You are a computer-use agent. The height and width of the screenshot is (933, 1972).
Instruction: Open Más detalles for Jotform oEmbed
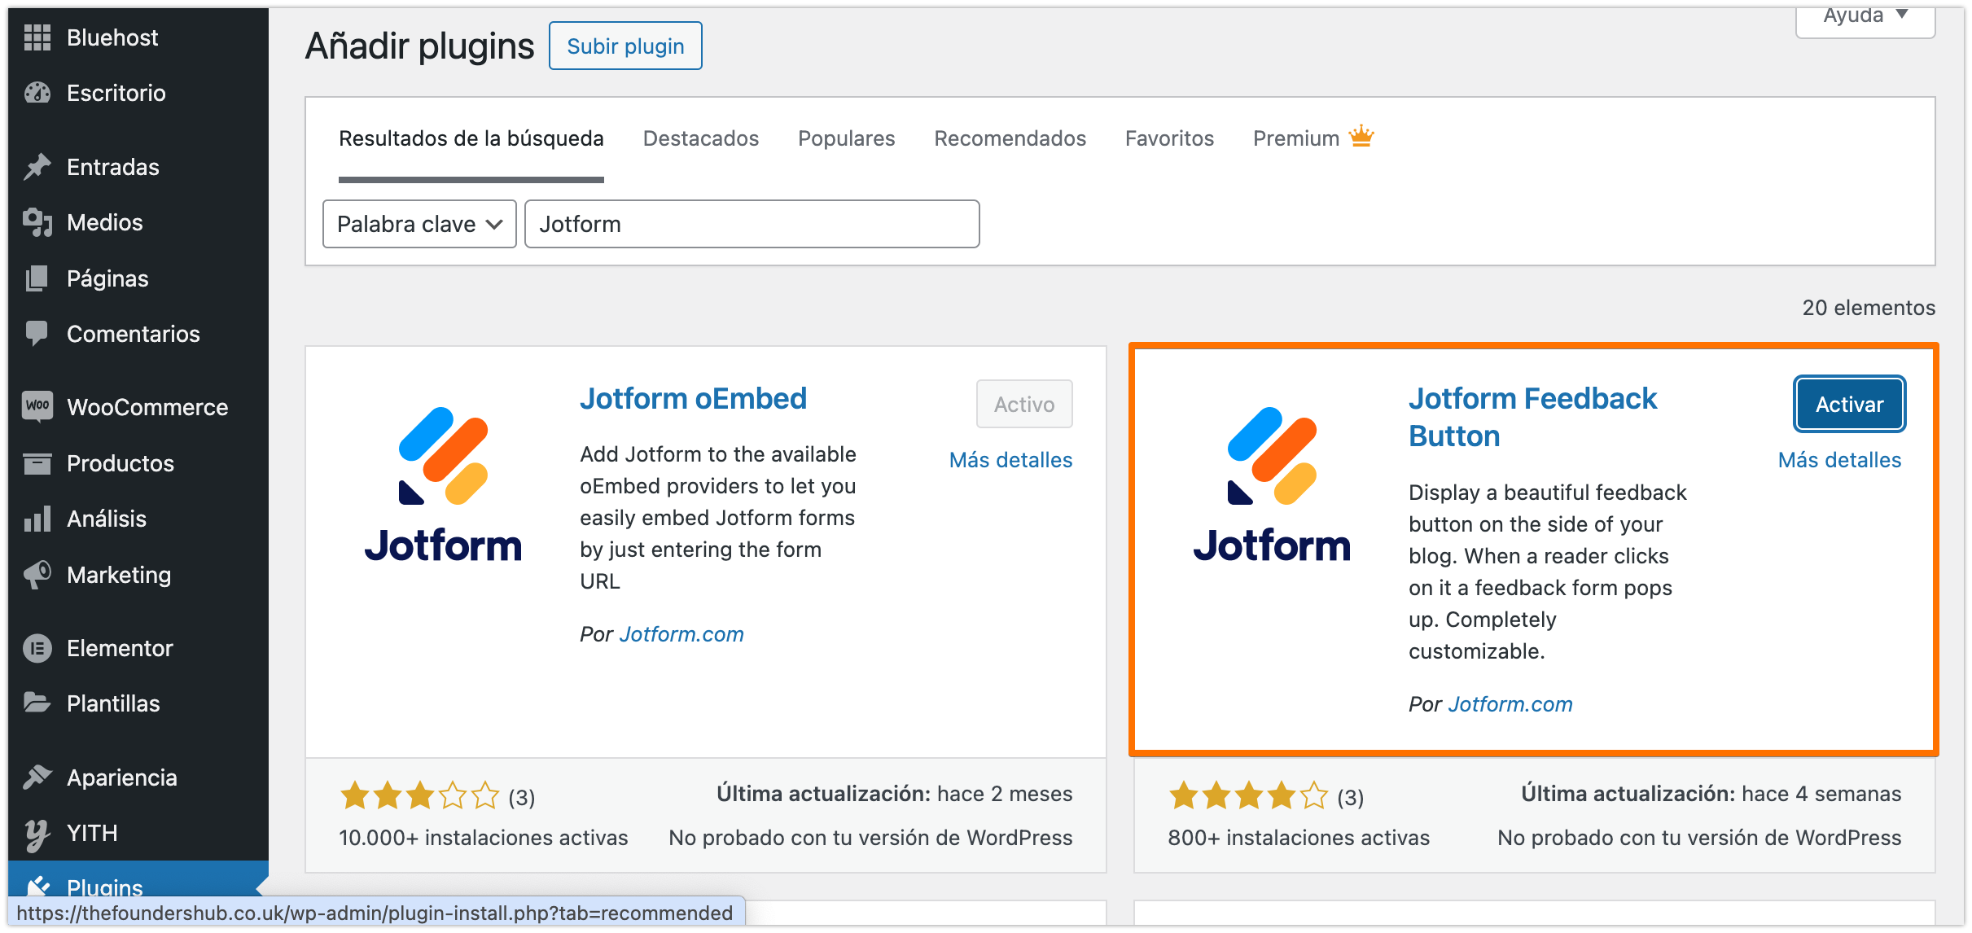point(1010,460)
